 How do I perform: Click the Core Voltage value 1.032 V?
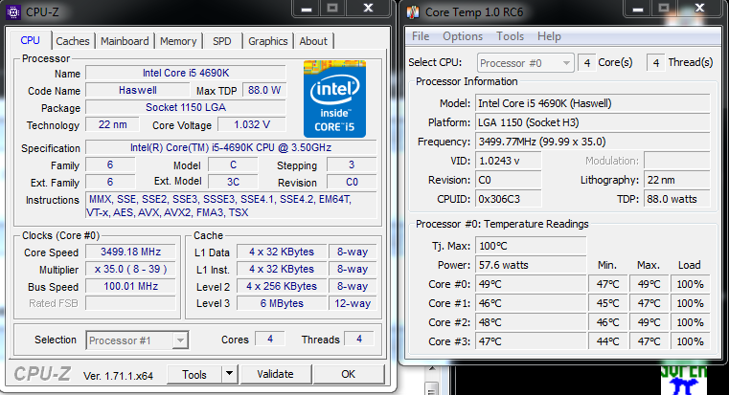pyautogui.click(x=252, y=124)
